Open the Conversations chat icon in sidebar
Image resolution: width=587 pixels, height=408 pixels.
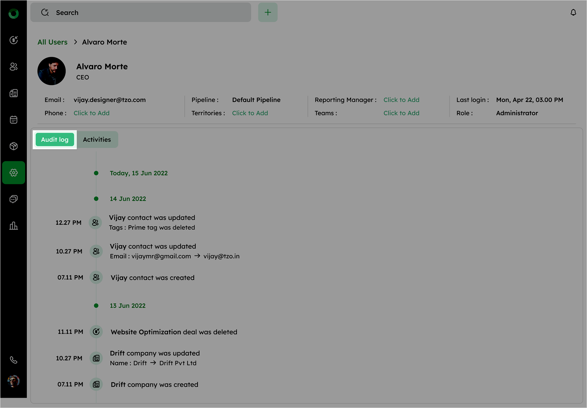tap(14, 199)
